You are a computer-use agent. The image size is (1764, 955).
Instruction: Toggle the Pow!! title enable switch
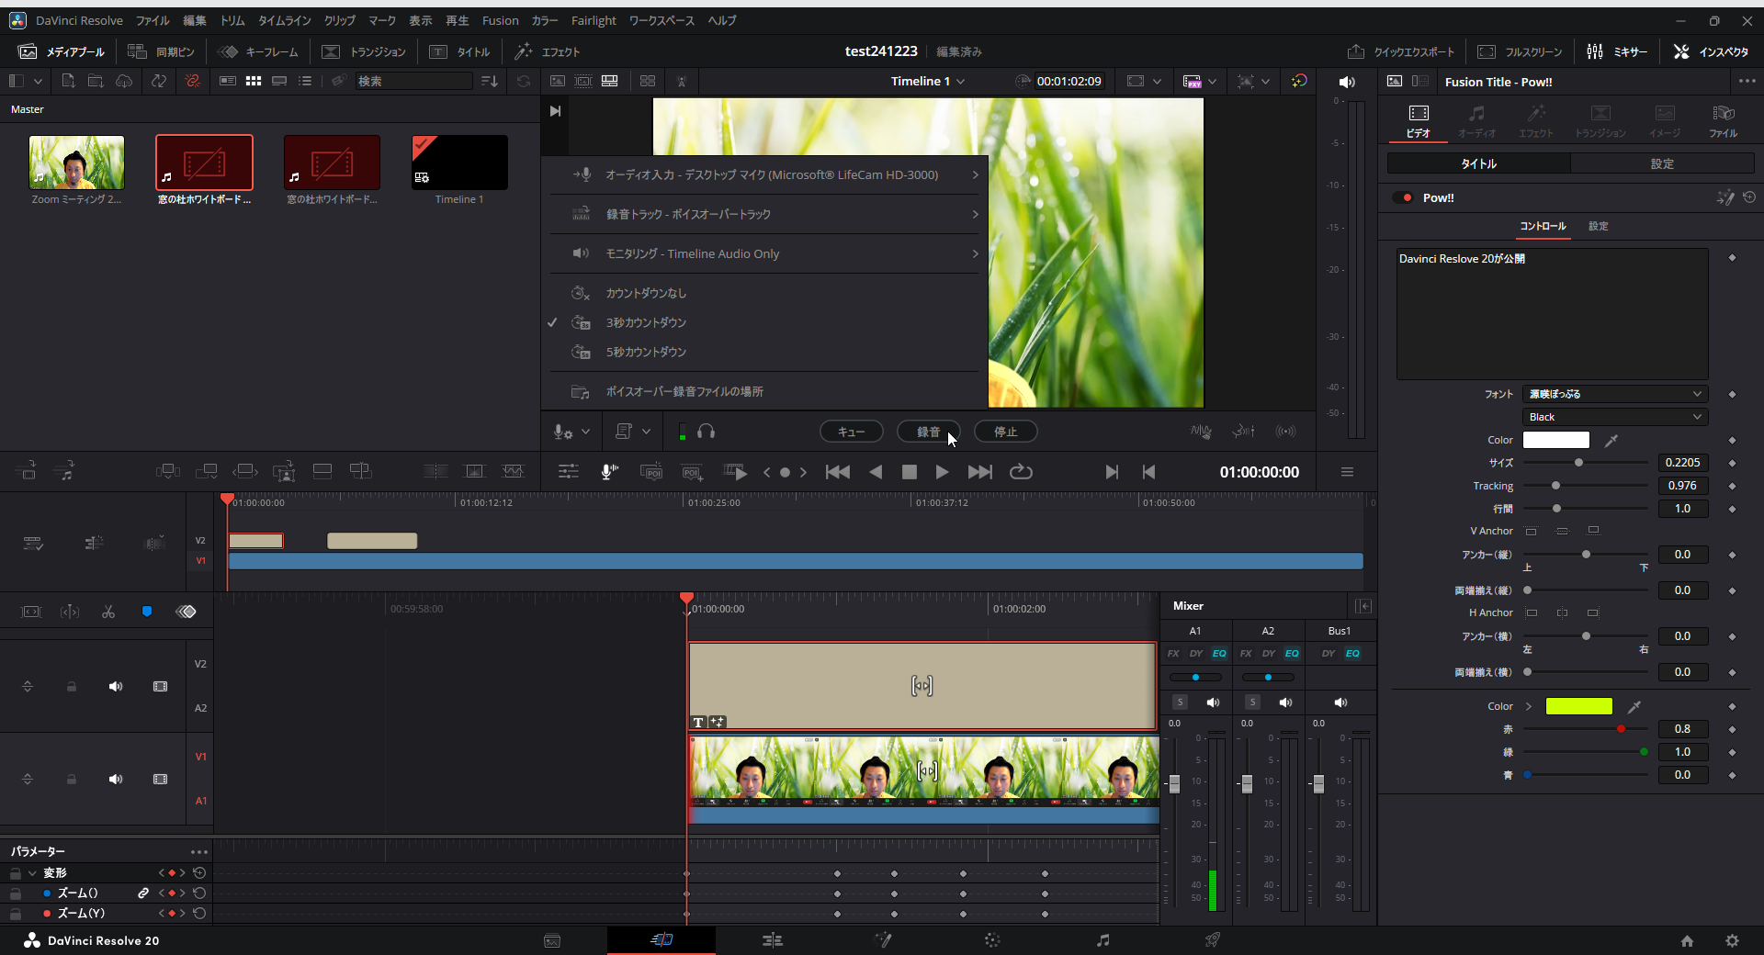(1403, 197)
